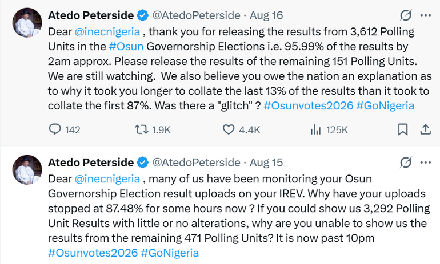Open @inecnigeria mention in Aug 16 tweet
The height and width of the screenshot is (264, 440).
(x=107, y=31)
